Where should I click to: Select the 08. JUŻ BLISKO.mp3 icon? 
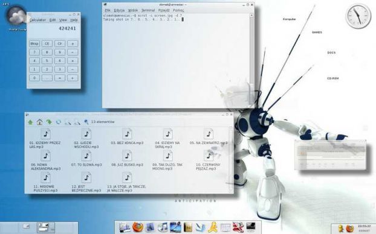[x=127, y=156]
